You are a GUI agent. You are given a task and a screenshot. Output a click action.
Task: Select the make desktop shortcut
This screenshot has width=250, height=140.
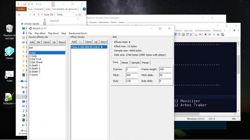[x=9, y=76]
